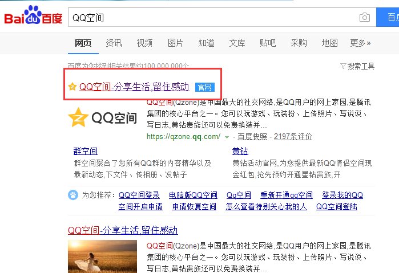View the 2197条评价 reviews

click(293, 137)
